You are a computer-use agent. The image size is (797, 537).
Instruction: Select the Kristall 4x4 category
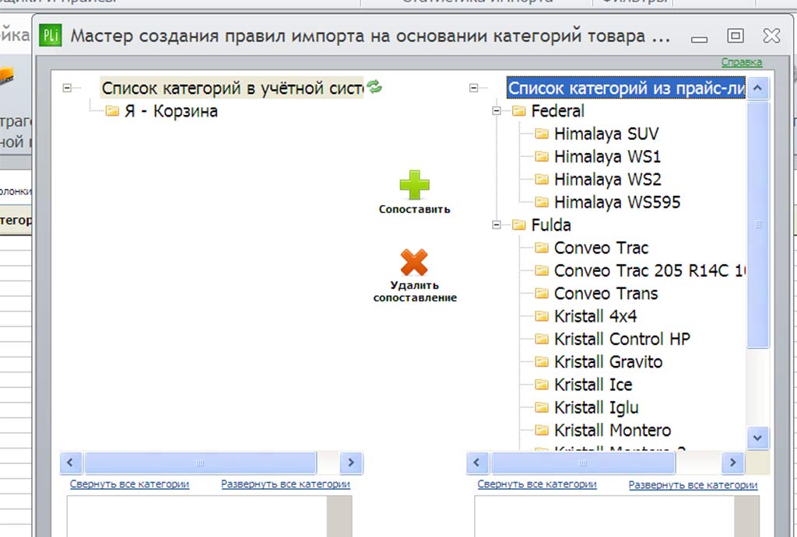pos(595,316)
